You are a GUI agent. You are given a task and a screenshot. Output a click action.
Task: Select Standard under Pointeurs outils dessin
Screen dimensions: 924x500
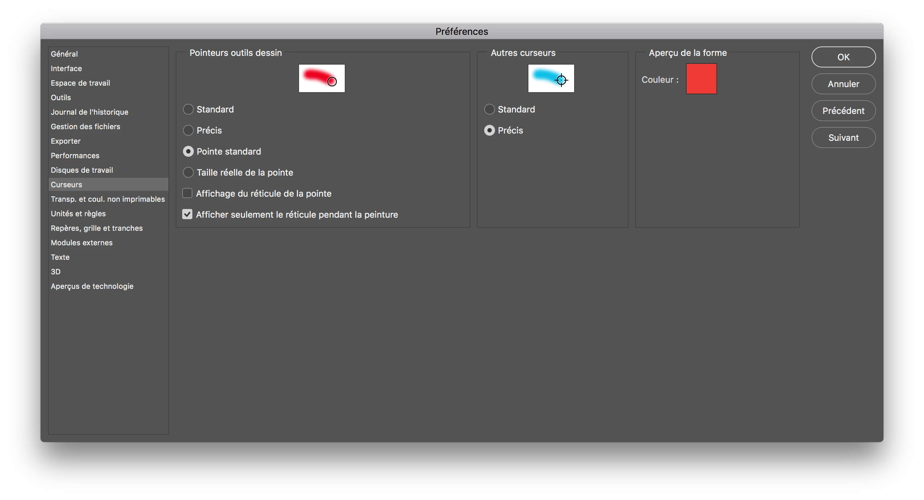[x=188, y=109]
